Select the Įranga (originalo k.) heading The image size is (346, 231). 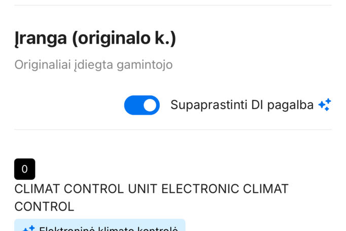click(x=95, y=38)
